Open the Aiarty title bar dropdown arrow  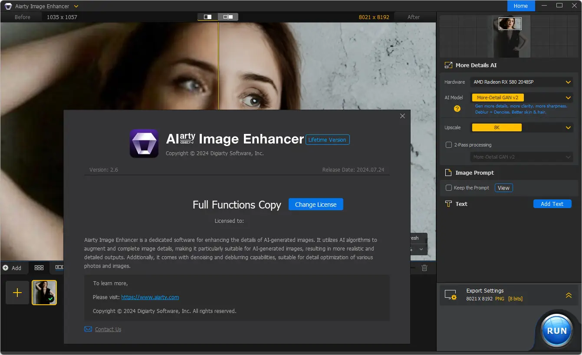[x=76, y=6]
